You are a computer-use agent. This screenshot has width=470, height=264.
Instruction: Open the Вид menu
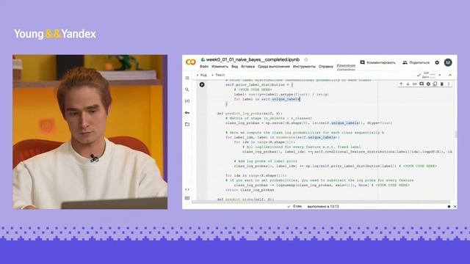[235, 67]
